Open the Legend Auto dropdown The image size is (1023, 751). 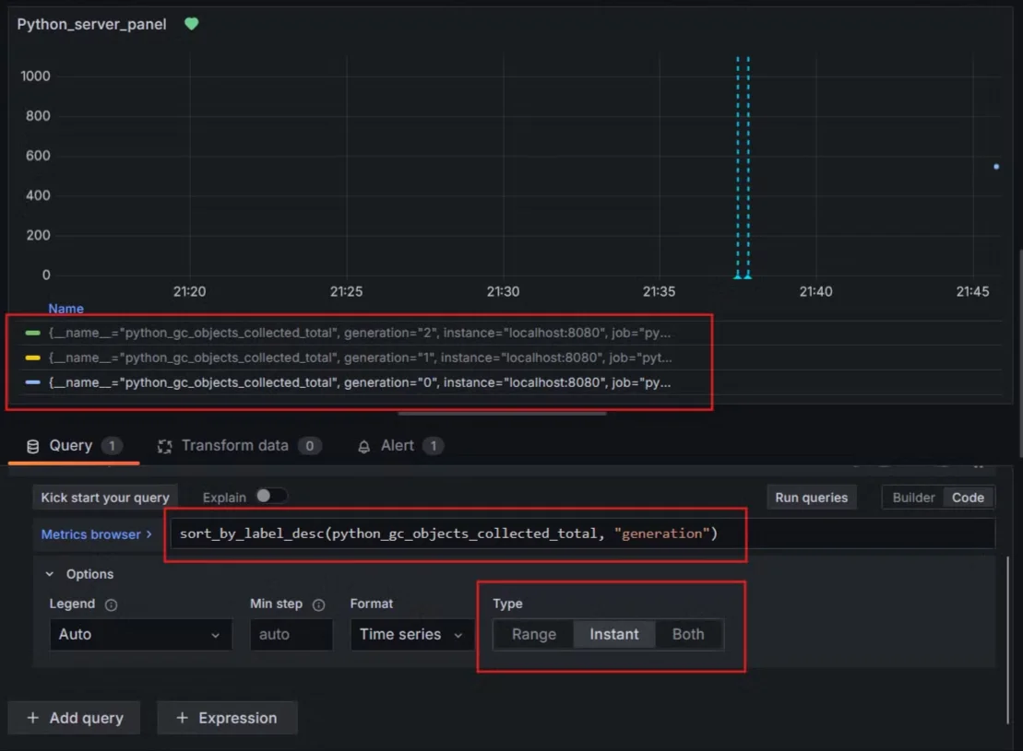point(141,634)
